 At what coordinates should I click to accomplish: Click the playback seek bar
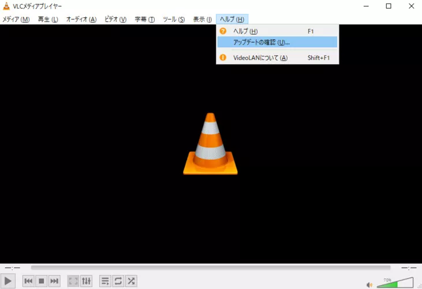tap(211, 268)
